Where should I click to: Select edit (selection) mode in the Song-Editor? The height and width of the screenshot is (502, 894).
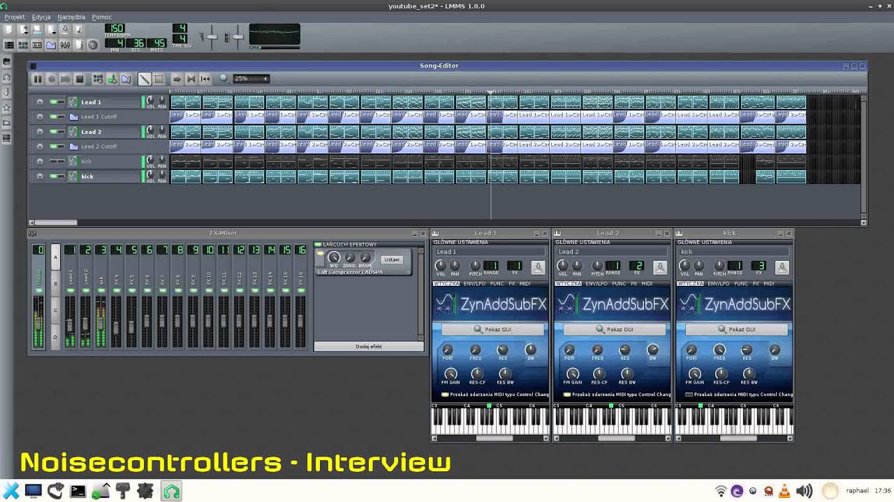point(159,79)
